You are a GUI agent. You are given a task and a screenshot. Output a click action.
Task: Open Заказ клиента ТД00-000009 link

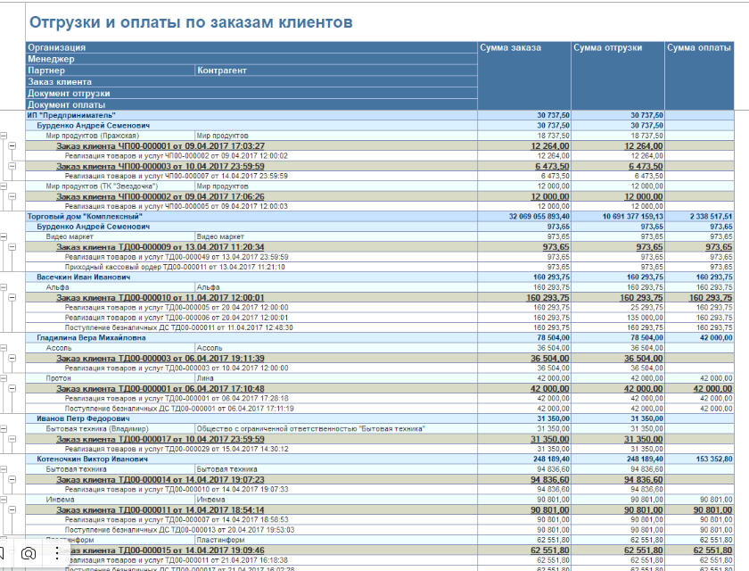click(x=160, y=246)
